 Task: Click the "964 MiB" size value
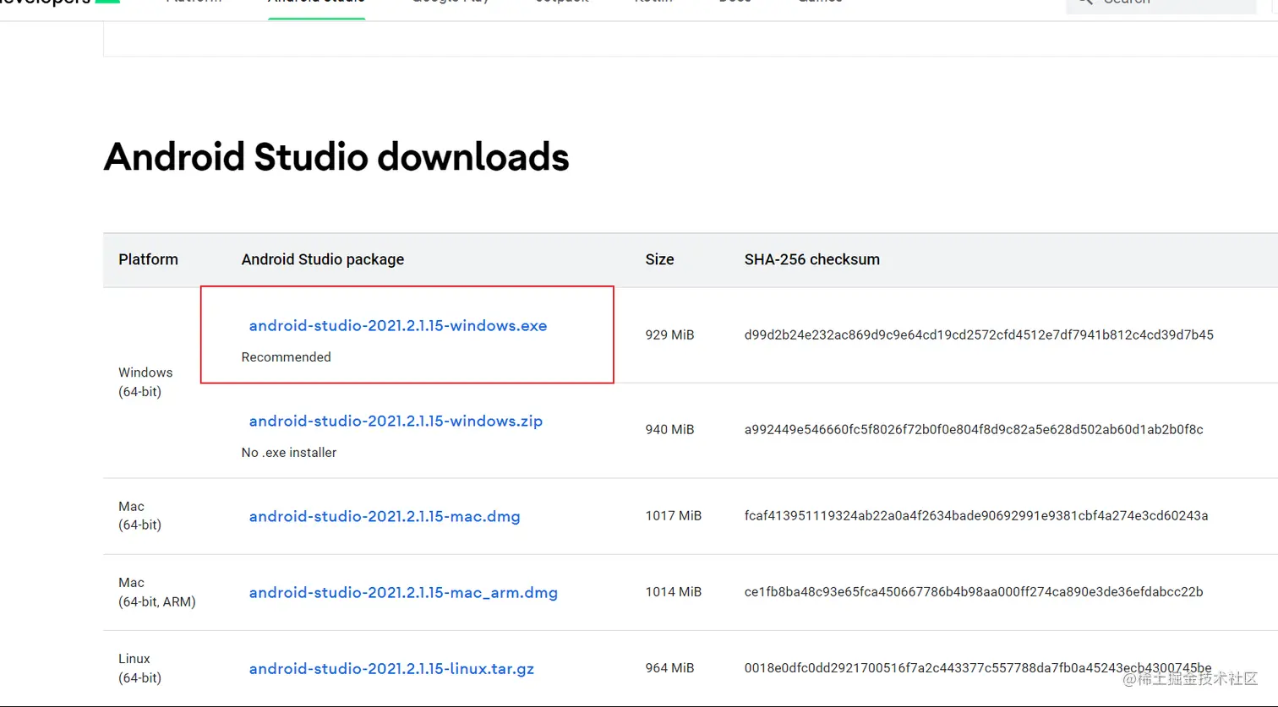click(670, 668)
